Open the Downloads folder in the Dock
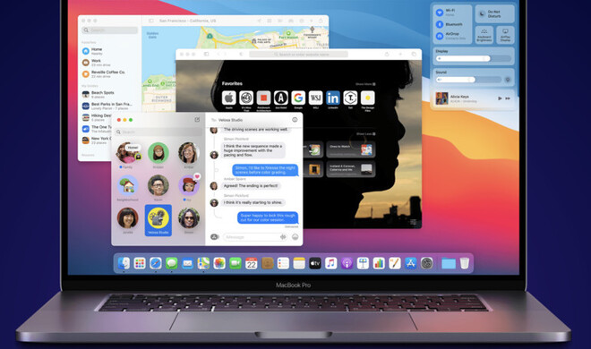 [x=449, y=263]
